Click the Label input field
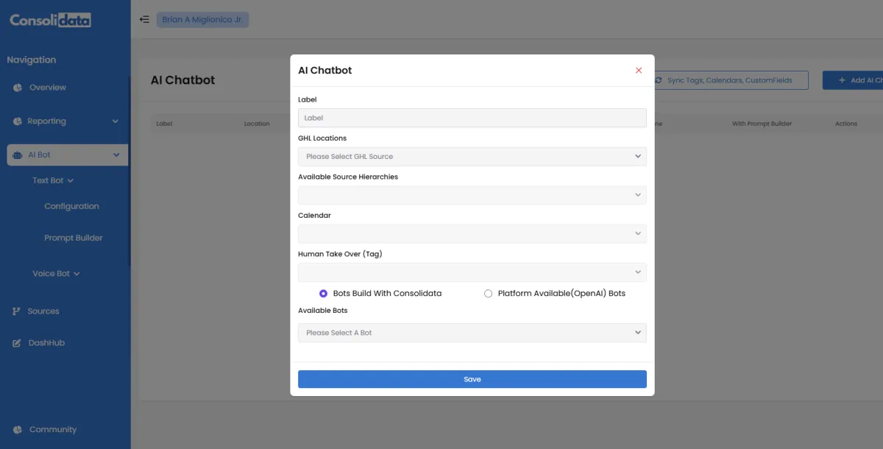The height and width of the screenshot is (449, 883). point(472,118)
